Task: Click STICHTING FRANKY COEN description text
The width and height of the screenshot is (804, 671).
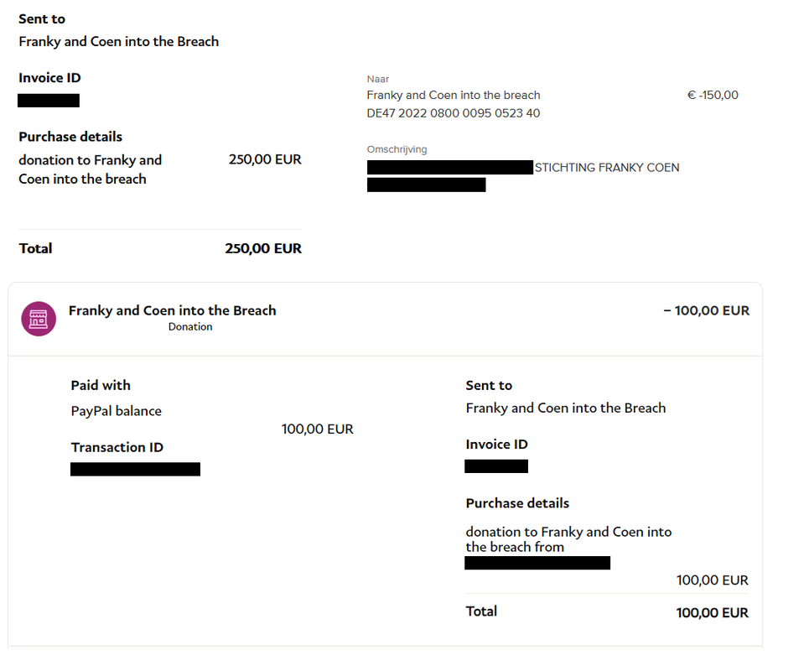Action: pos(607,168)
